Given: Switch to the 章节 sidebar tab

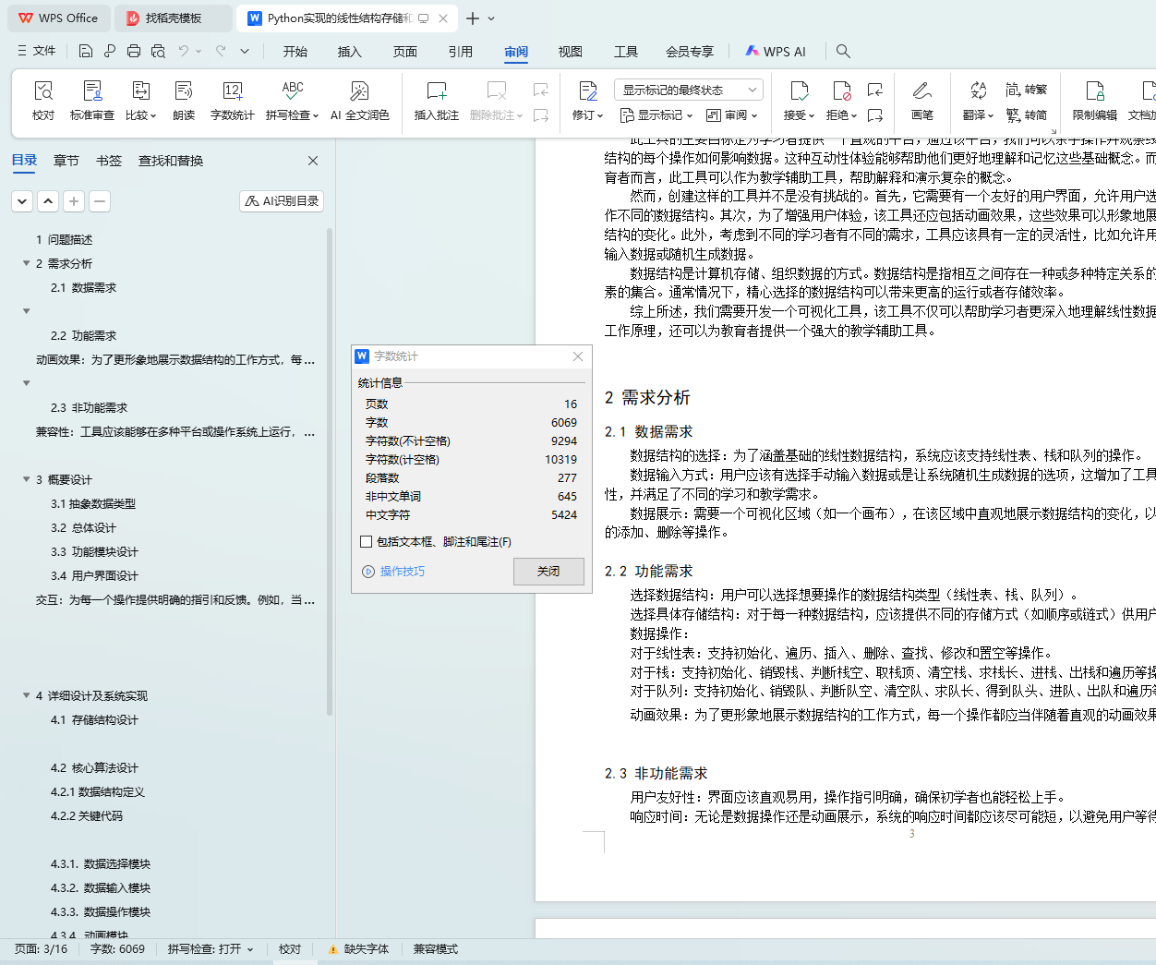Looking at the screenshot, I should [66, 161].
